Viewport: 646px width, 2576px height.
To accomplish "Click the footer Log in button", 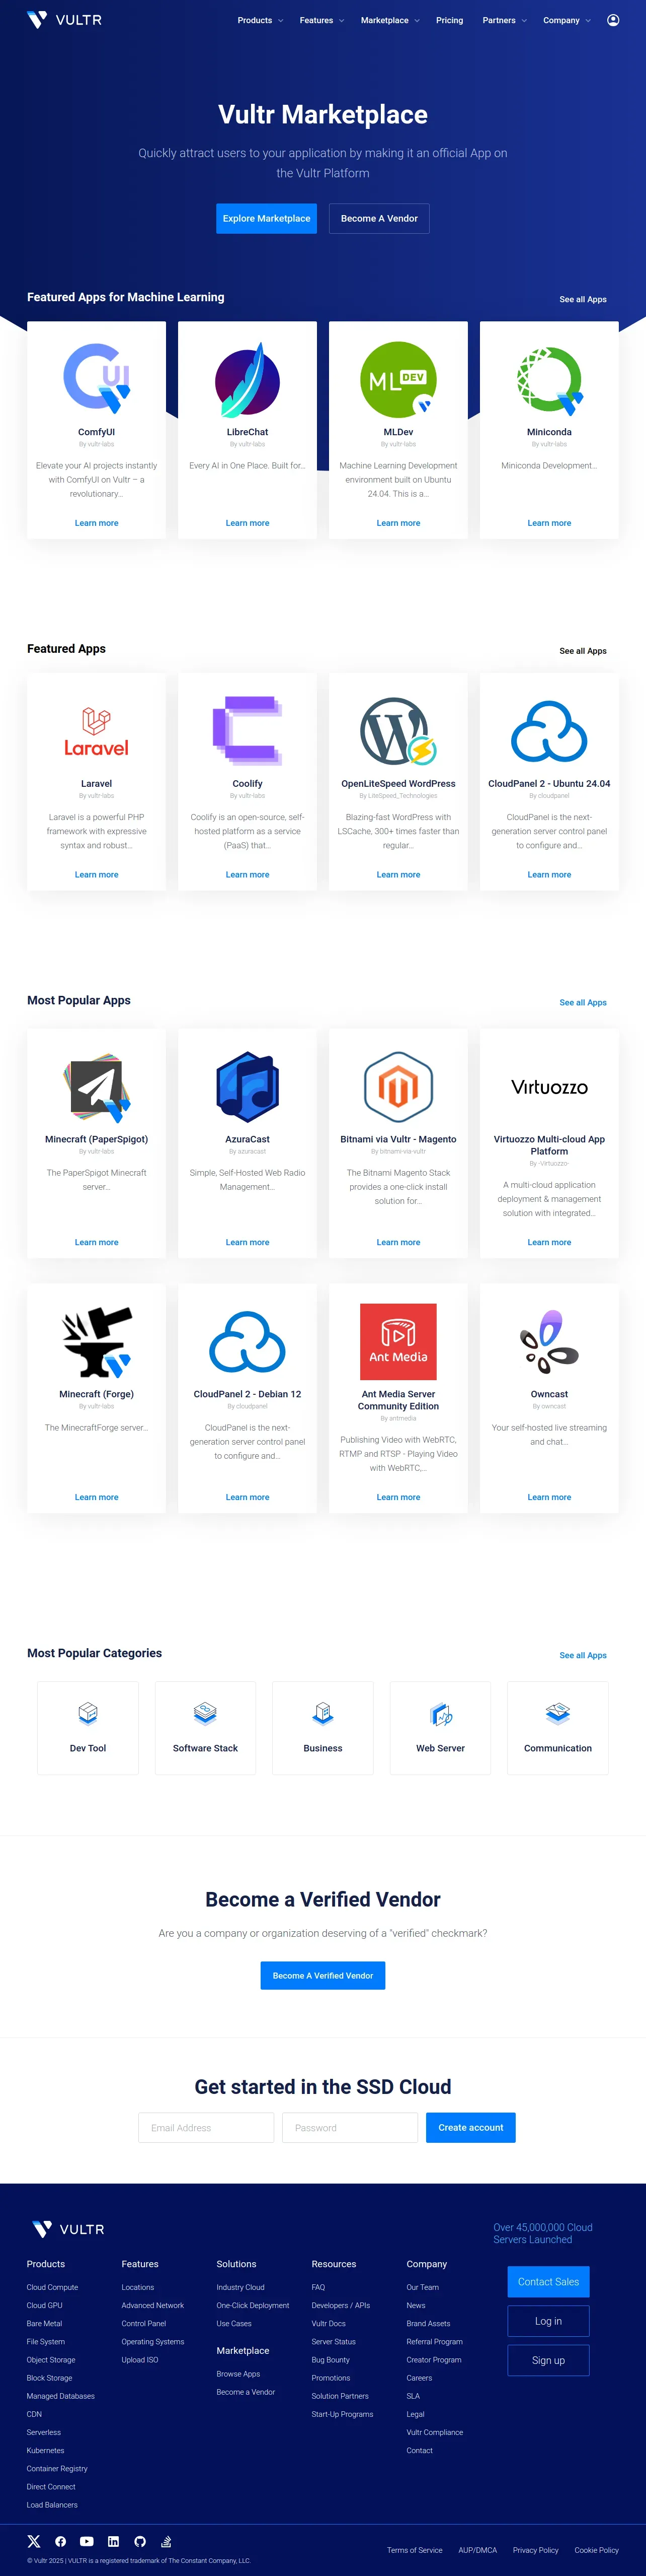I will 548,2321.
